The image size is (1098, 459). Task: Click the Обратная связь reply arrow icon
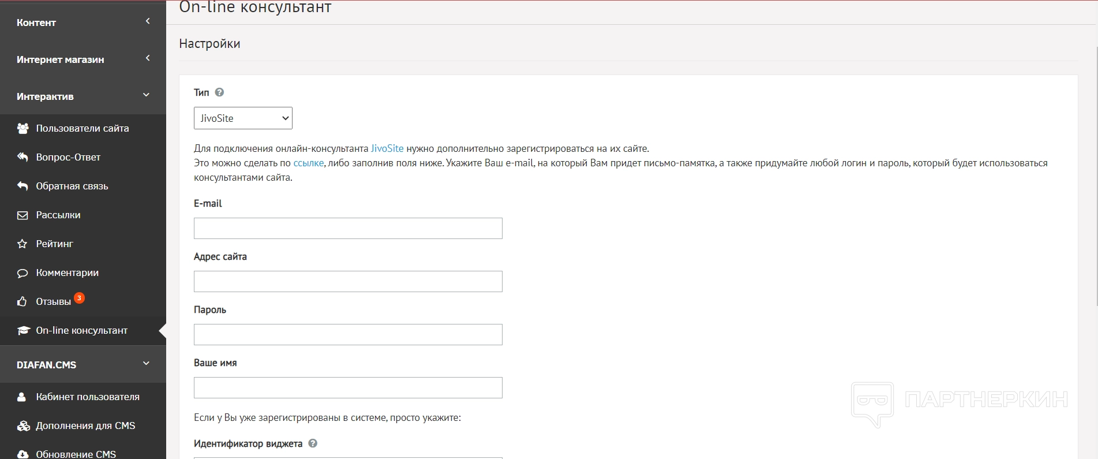click(23, 186)
